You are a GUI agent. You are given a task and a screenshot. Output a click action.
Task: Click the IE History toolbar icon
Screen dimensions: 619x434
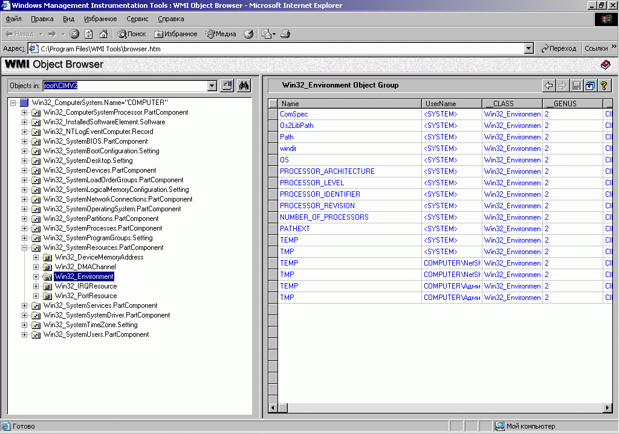click(x=248, y=34)
